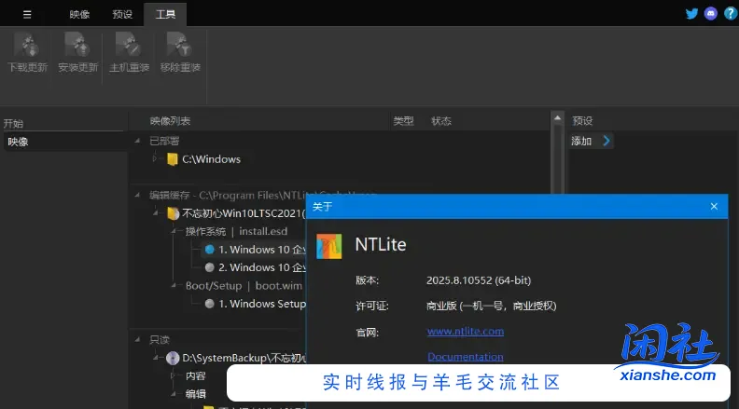Collapse the 已部署 group
Image resolution: width=739 pixels, height=409 pixels.
point(137,141)
